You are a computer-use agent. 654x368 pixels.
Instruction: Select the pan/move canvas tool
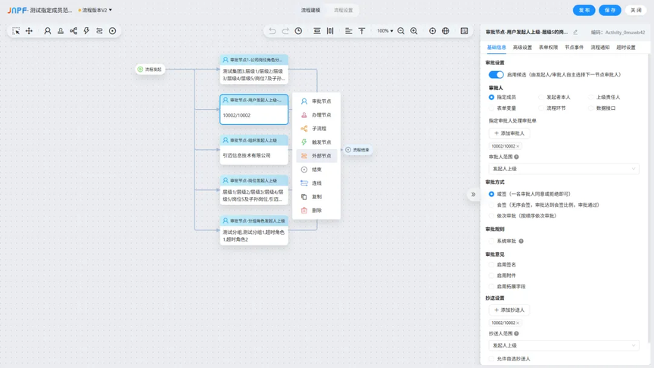30,31
